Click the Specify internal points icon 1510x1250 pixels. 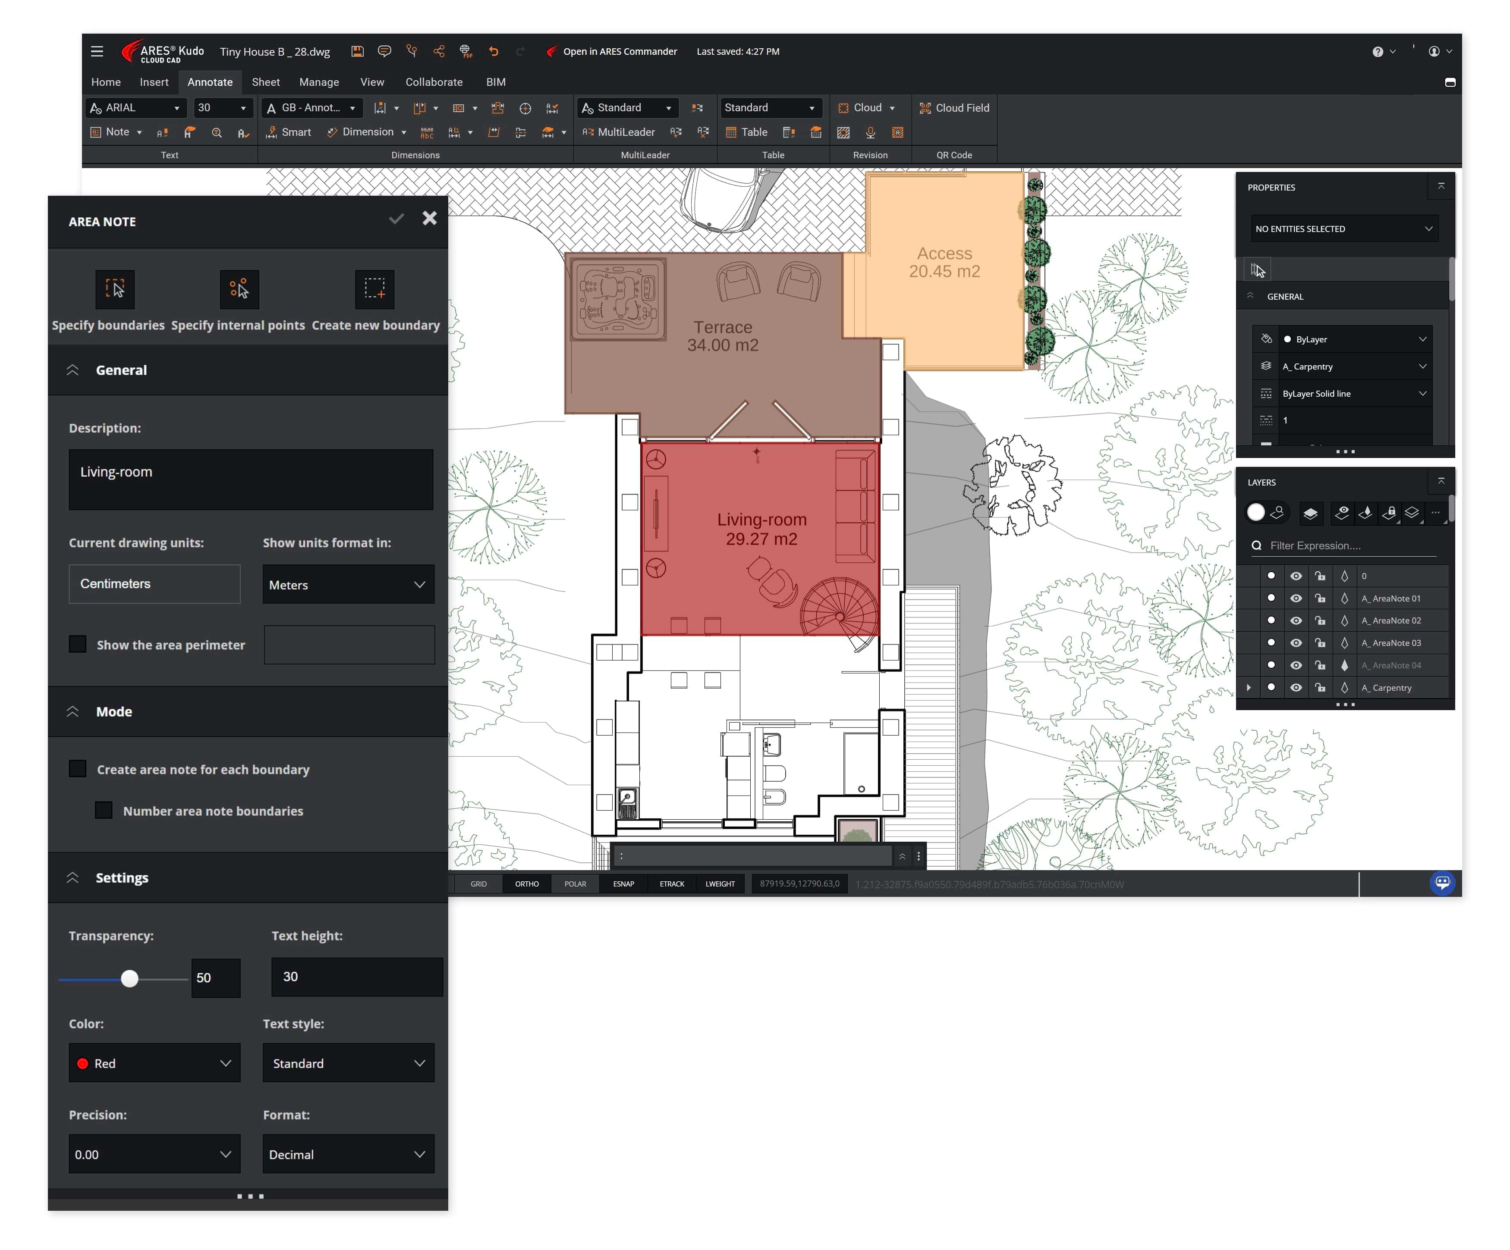239,289
